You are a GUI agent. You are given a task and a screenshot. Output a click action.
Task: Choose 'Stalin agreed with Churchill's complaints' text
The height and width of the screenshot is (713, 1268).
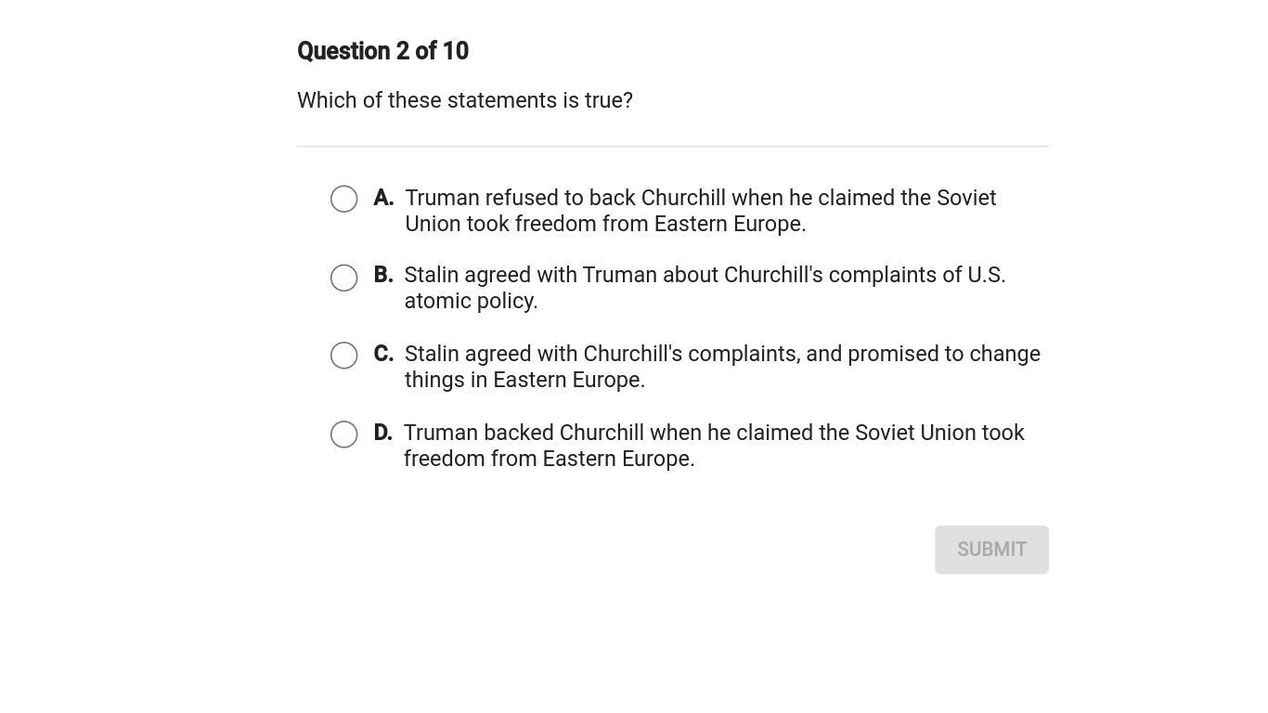tap(722, 354)
